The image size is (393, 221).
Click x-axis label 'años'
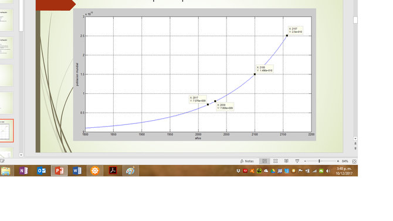[198, 138]
